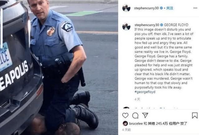Like the post with the heart icon
199x135 pixels.
point(125,115)
